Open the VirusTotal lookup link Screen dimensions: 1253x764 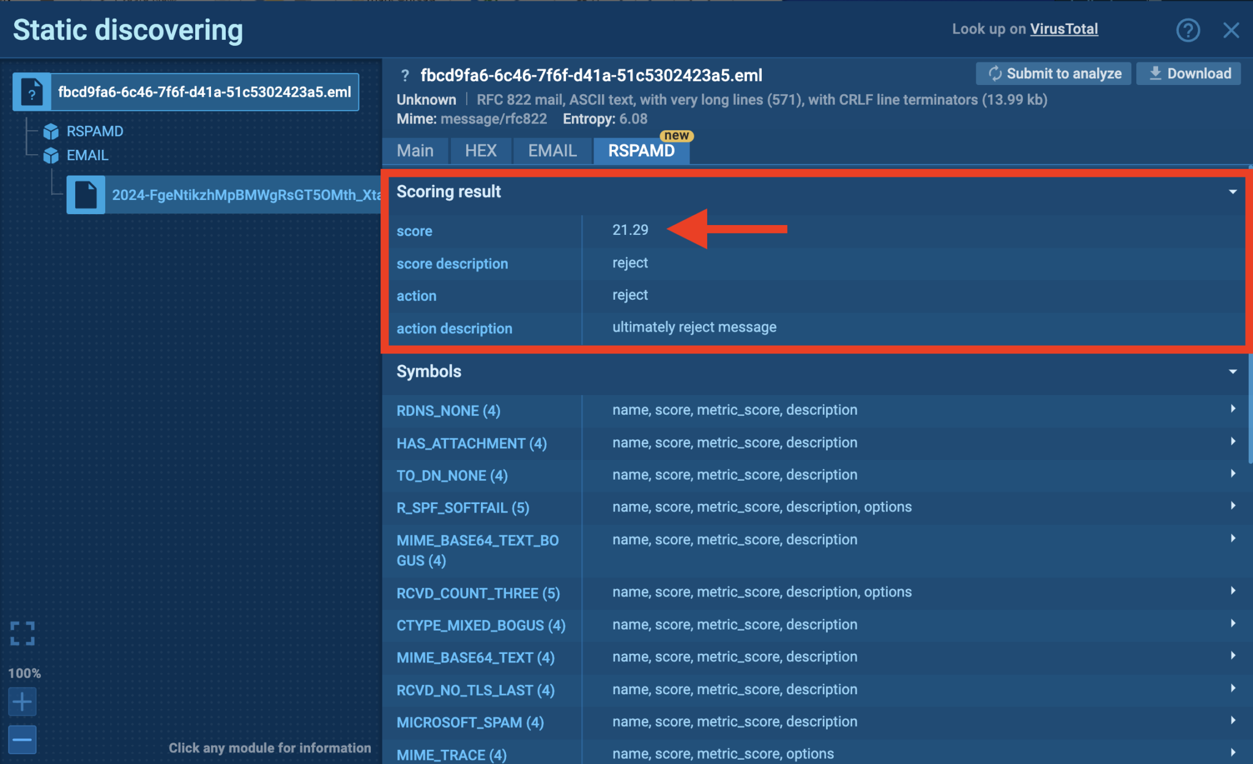point(1063,29)
